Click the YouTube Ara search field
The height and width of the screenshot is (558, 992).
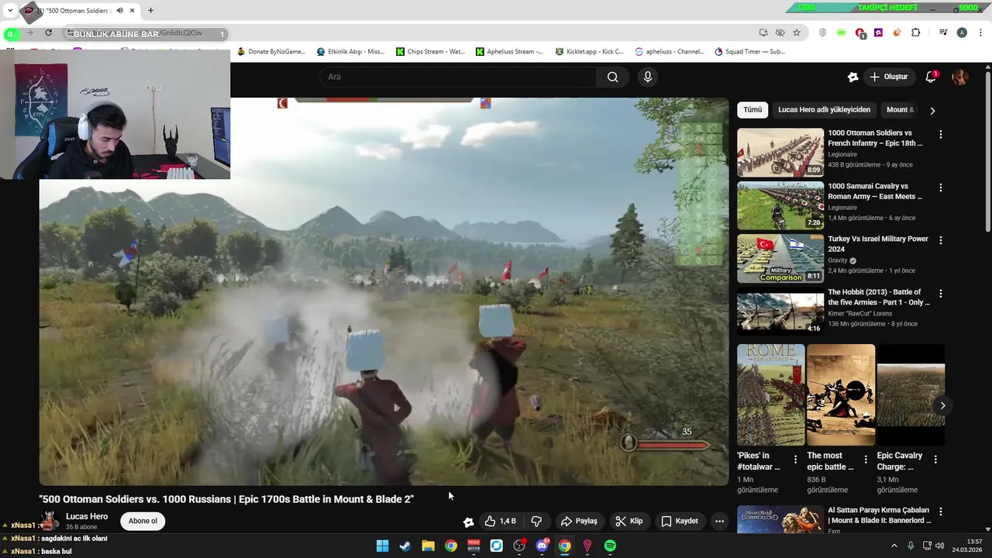tap(457, 77)
